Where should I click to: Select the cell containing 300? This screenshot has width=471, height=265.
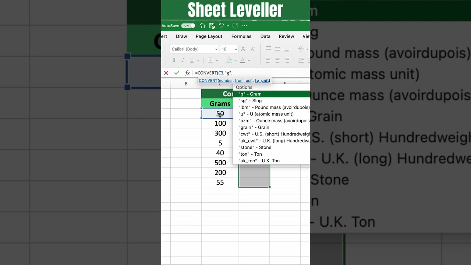click(220, 133)
